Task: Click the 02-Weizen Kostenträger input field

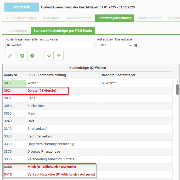Action: pyautogui.click(x=50, y=45)
